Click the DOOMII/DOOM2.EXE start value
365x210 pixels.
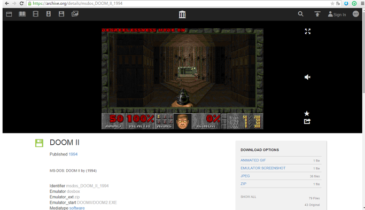[x=97, y=203]
